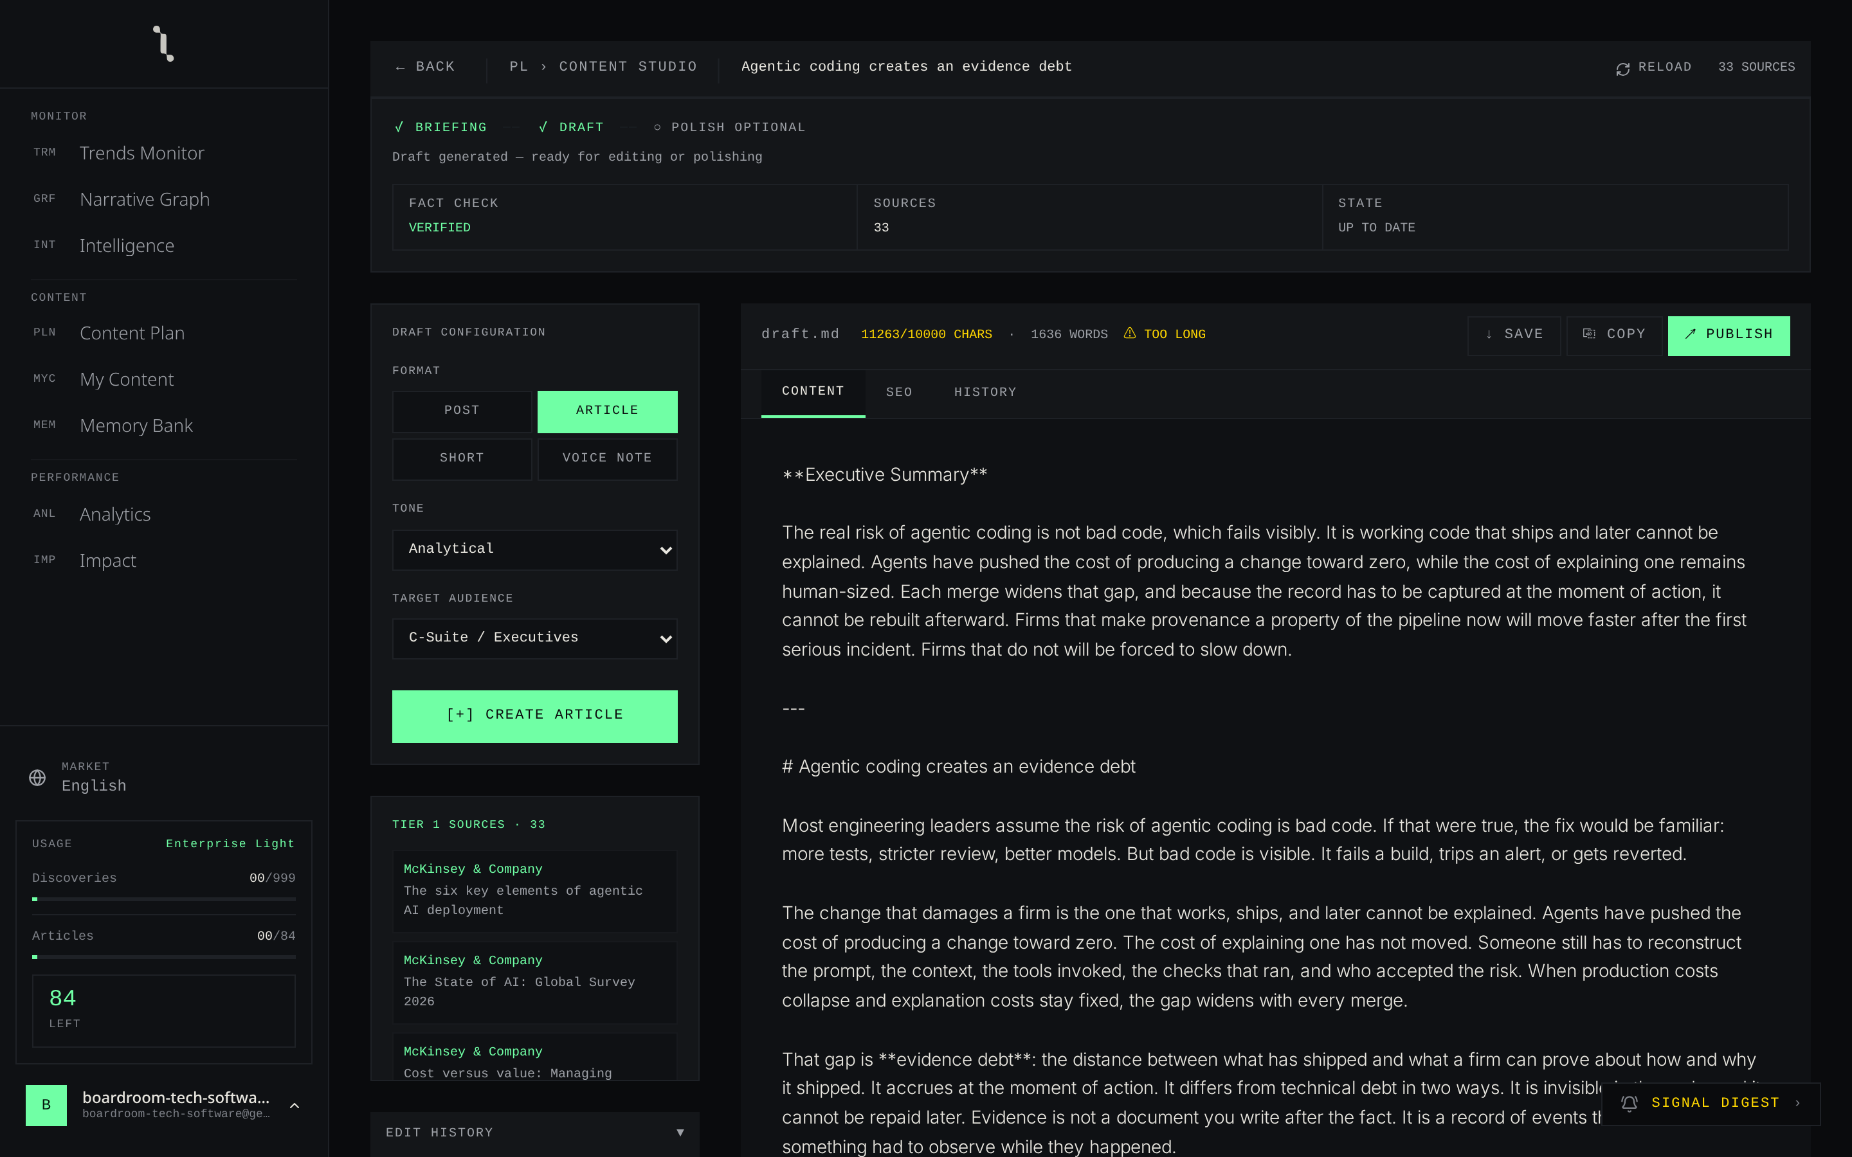Click the 1636 WORDS counter

click(x=1068, y=334)
